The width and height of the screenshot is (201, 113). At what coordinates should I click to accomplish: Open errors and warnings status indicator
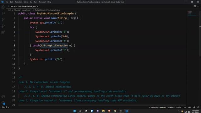pos(5,107)
